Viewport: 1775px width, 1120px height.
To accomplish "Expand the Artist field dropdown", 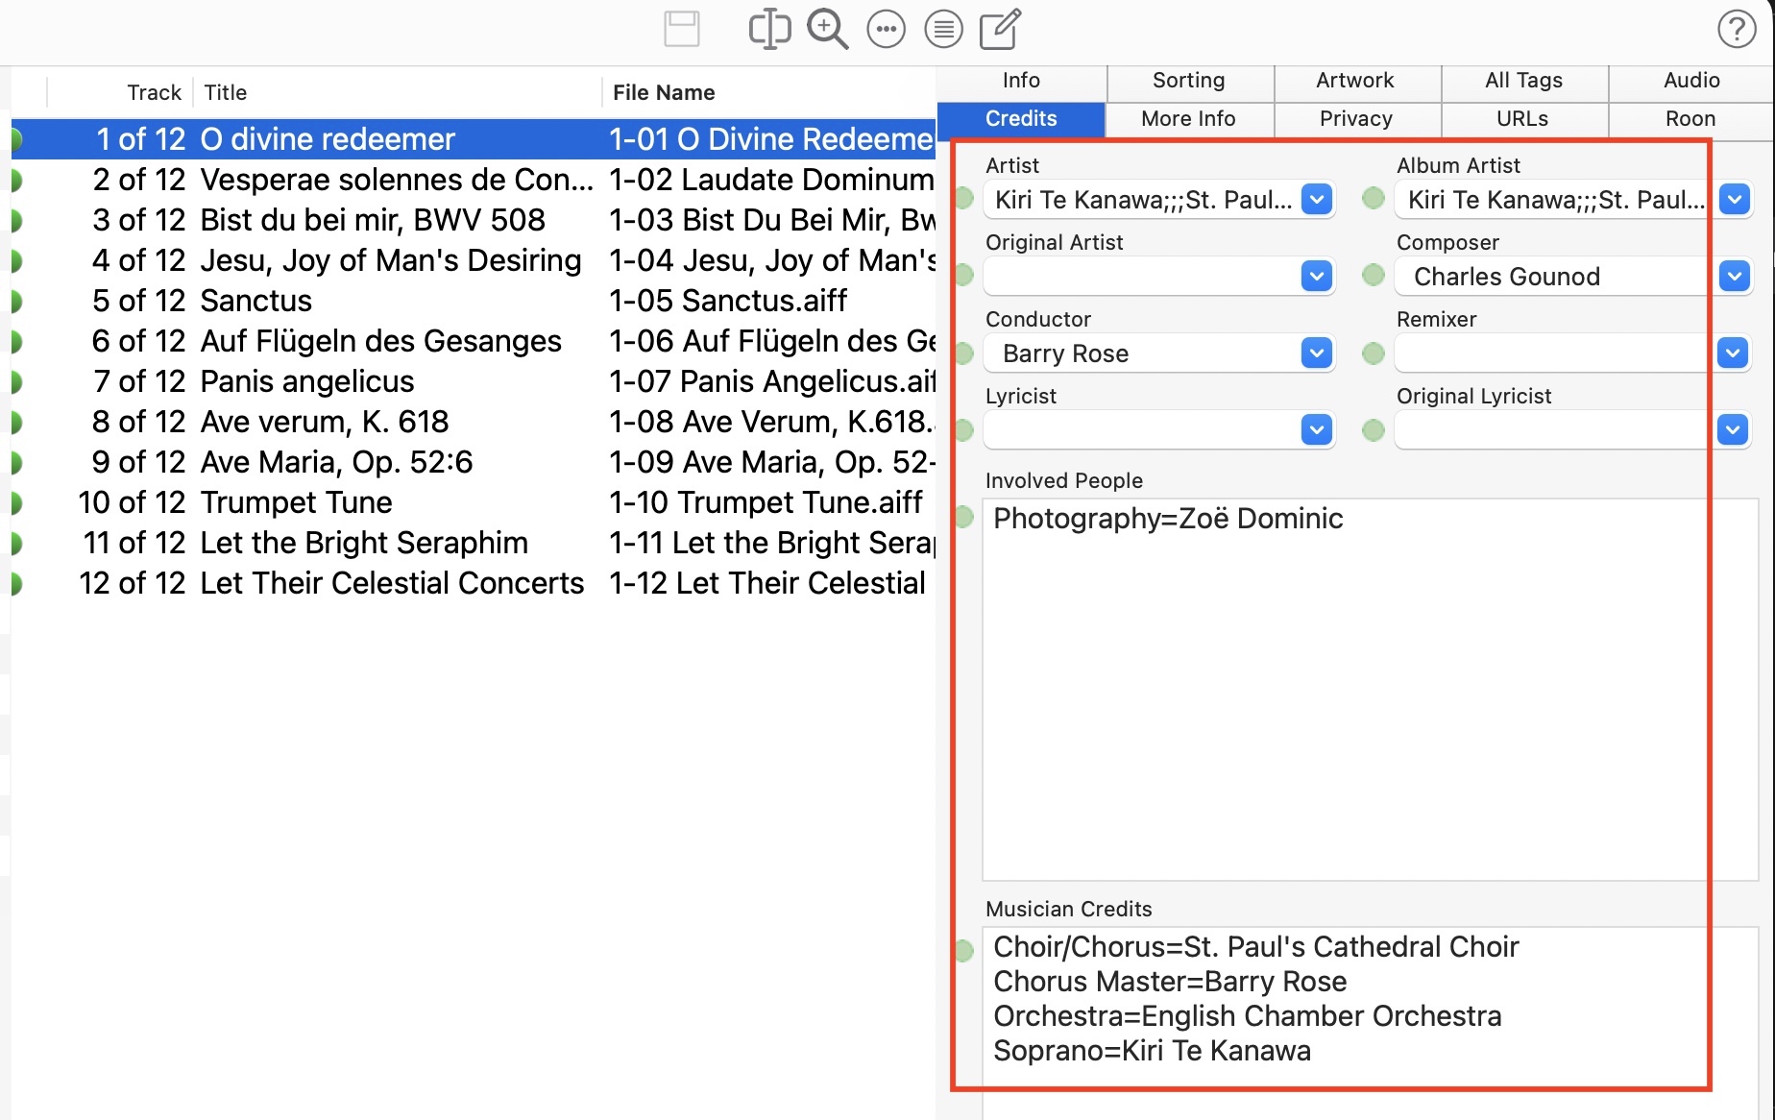I will coord(1317,199).
